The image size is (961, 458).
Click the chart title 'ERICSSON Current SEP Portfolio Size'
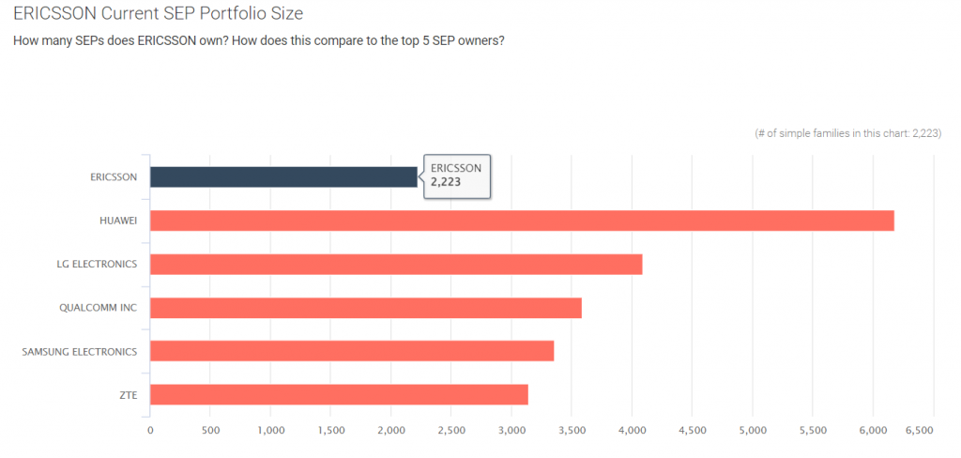tap(159, 15)
